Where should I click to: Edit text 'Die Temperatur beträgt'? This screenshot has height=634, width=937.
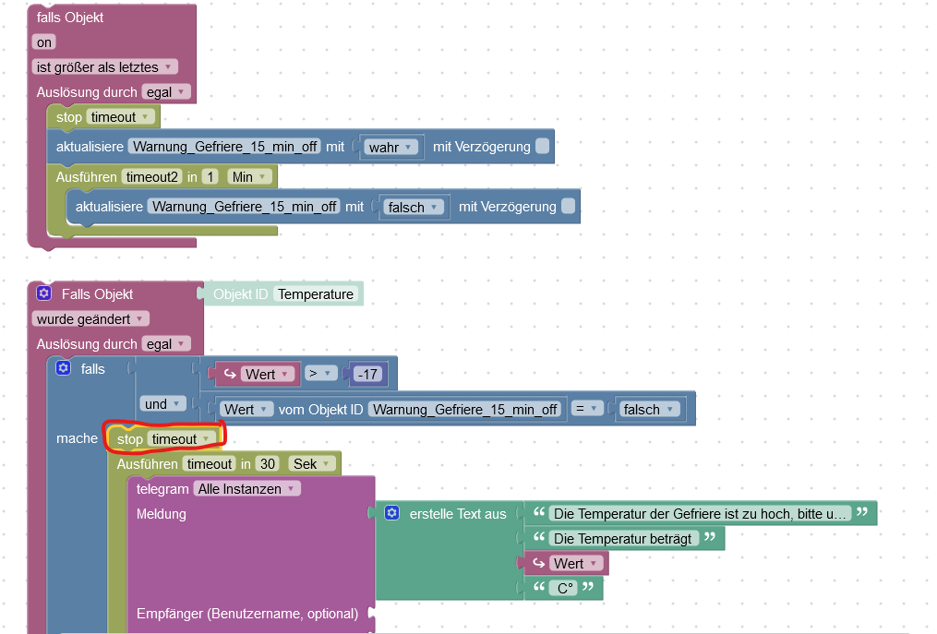[623, 538]
